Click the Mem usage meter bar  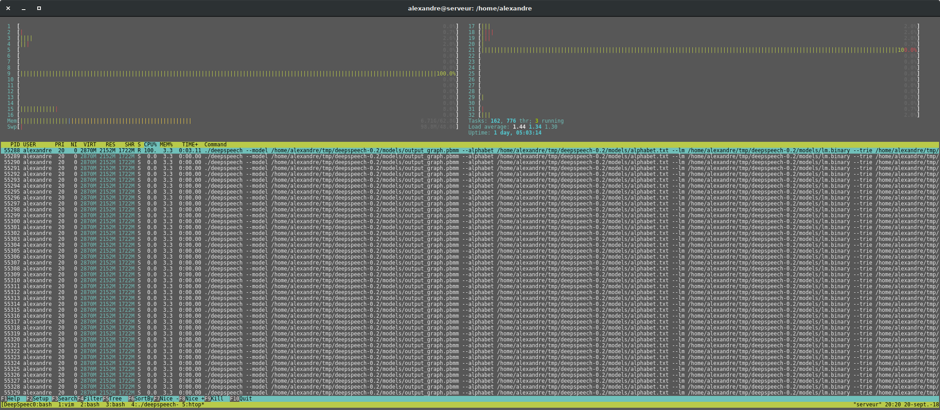(x=238, y=121)
